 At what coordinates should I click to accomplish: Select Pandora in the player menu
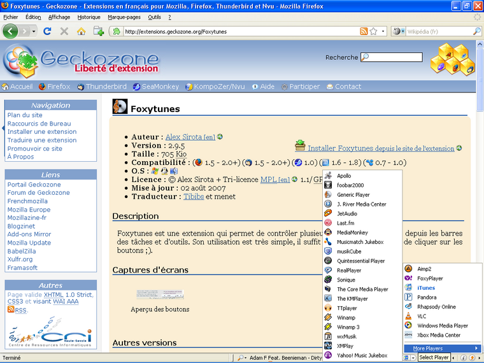click(x=443, y=297)
